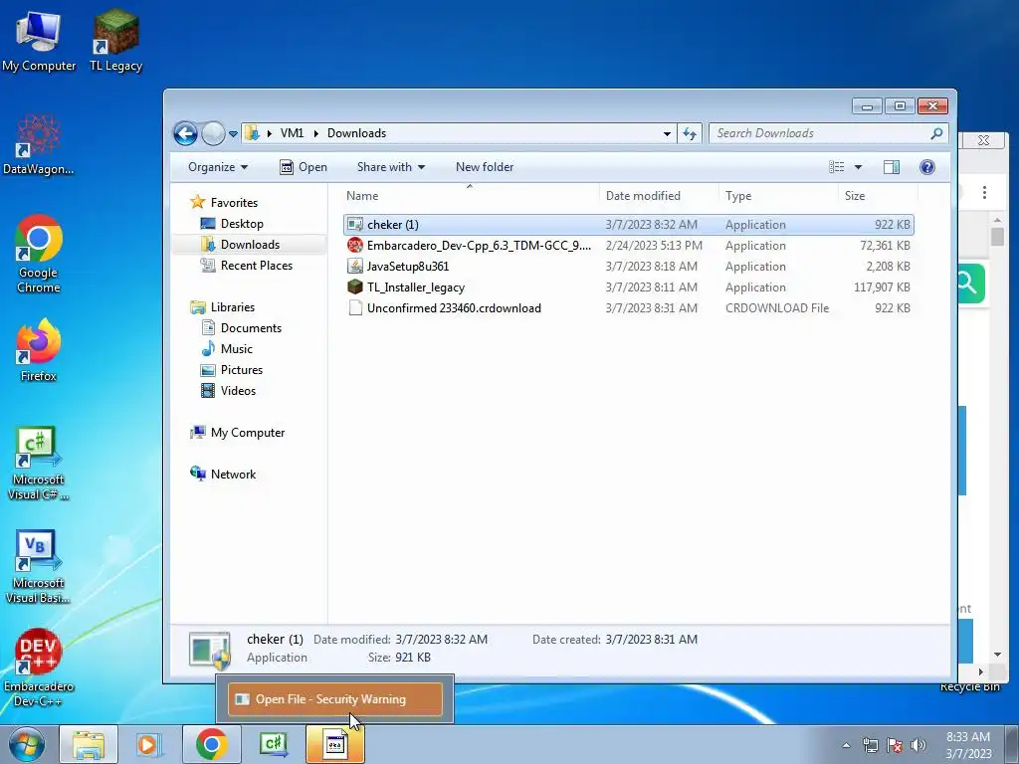Click Open File - Security Warning preview
The width and height of the screenshot is (1019, 764).
point(335,699)
